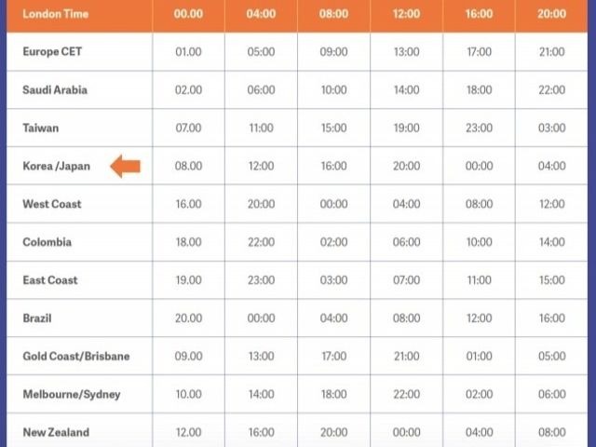Select the Korea /Japan row label
This screenshot has height=447, width=596.
[x=56, y=166]
